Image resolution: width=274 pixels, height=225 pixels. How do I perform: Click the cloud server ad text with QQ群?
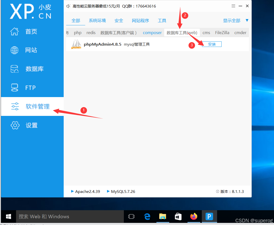pos(114,6)
